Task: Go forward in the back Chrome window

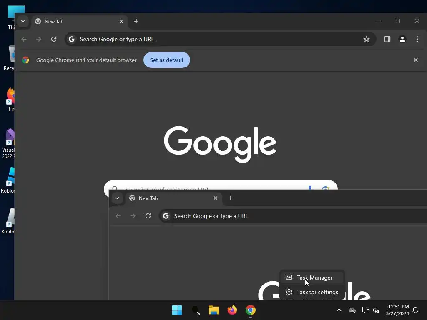Action: click(39, 39)
